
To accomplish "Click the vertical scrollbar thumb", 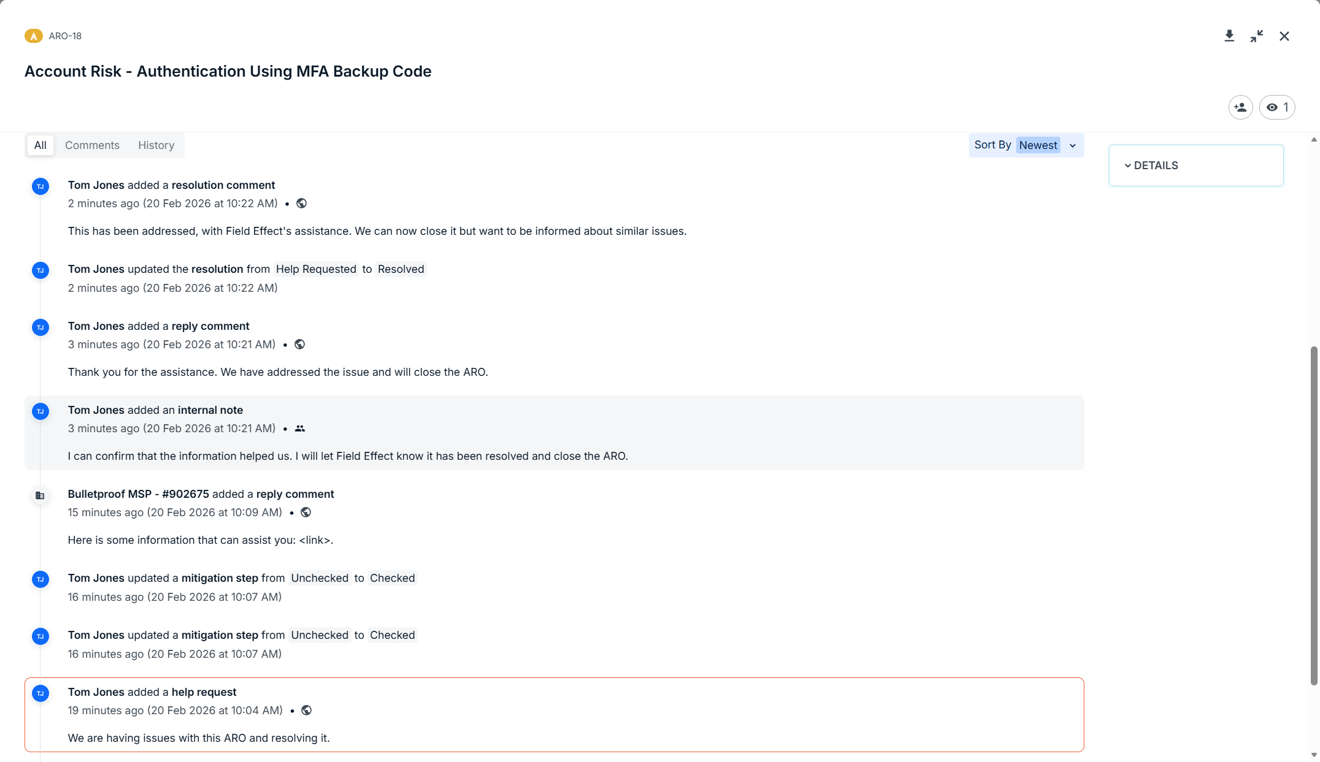I will coord(1313,515).
